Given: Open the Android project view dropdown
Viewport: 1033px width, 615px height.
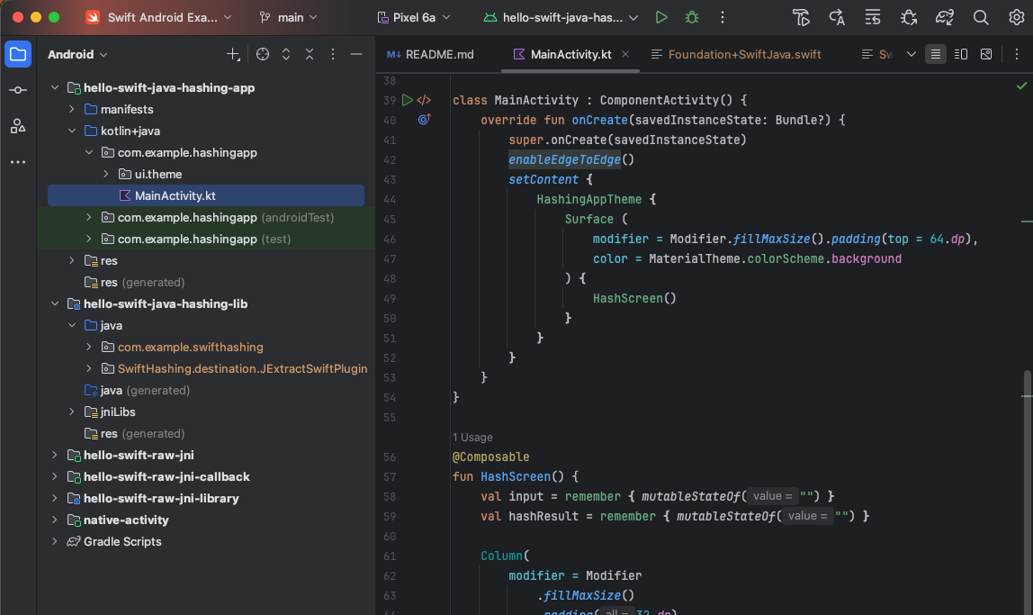Looking at the screenshot, I should [77, 55].
